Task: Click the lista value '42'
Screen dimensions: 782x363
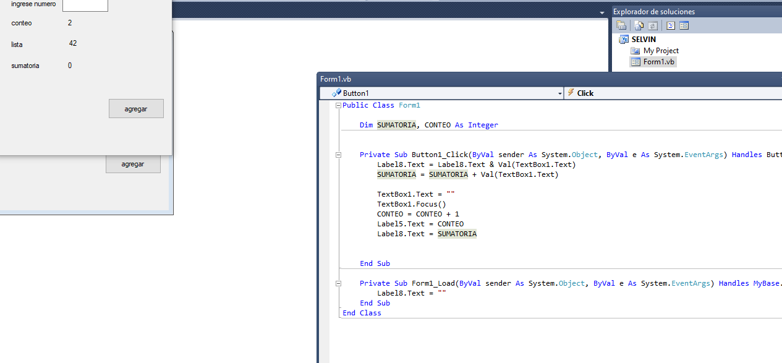Action: pos(73,43)
